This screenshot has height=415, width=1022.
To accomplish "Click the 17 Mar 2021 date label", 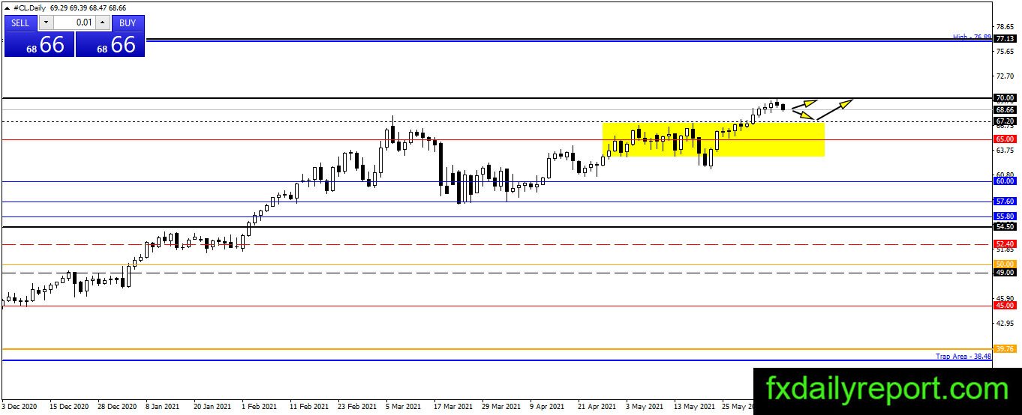I will pyautogui.click(x=453, y=407).
